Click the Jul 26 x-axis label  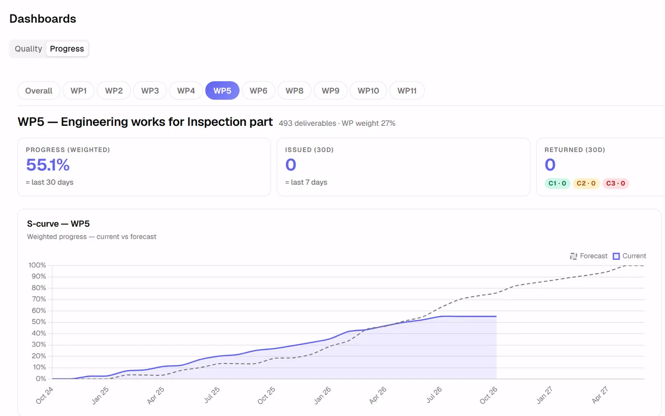pos(433,395)
